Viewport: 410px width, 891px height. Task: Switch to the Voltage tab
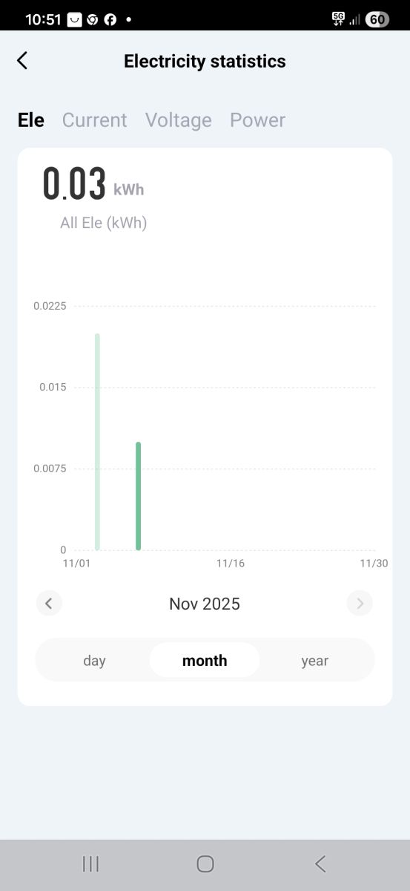178,120
